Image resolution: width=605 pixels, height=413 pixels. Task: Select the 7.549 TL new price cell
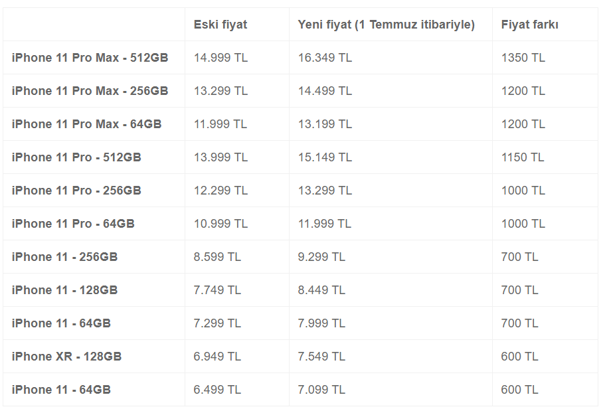tap(321, 357)
